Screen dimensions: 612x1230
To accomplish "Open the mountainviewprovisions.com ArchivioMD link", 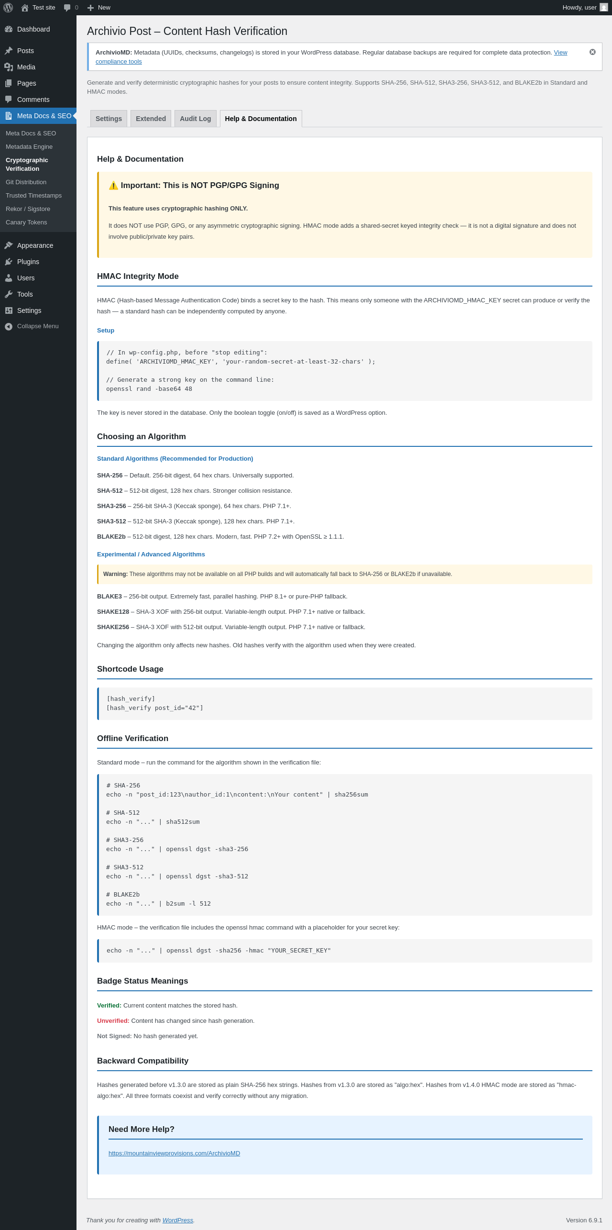I will pos(174,1153).
